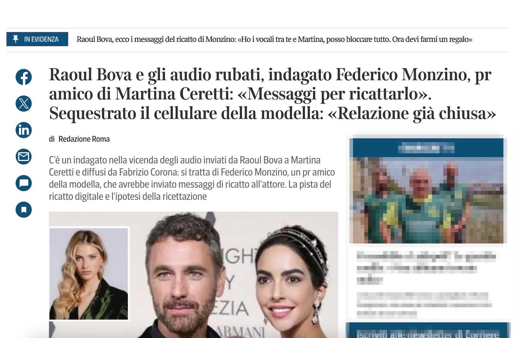Open the main photo of the couple
Viewport: 525px width, 338px height.
point(194,275)
